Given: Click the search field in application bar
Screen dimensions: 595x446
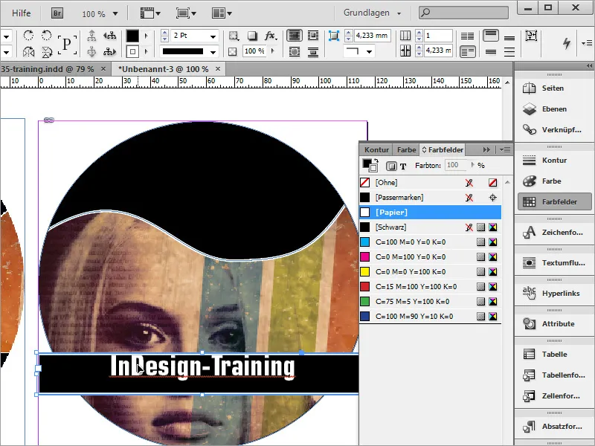Looking at the screenshot, I should 463,13.
